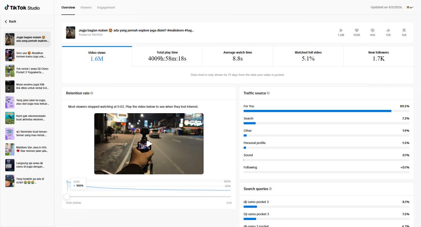
Task: Select the 'Reminder buat teman-teman' video
Action: click(x=27, y=134)
